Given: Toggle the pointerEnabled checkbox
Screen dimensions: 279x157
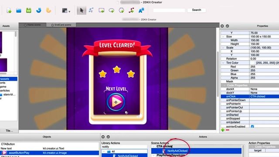Looking at the screenshot, I should click(x=252, y=126).
